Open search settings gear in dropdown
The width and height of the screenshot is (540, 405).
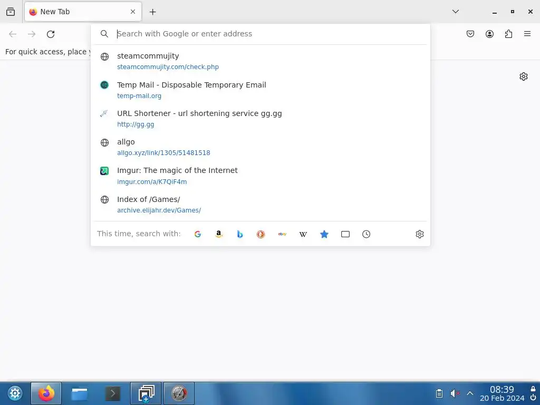click(419, 234)
